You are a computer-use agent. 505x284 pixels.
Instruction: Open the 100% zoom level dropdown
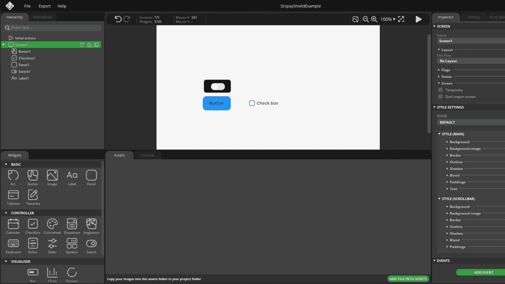[x=388, y=19]
